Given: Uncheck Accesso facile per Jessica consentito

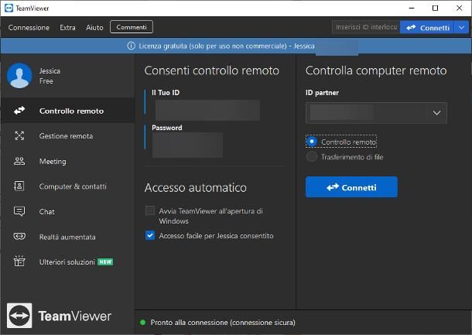Looking at the screenshot, I should (x=150, y=235).
